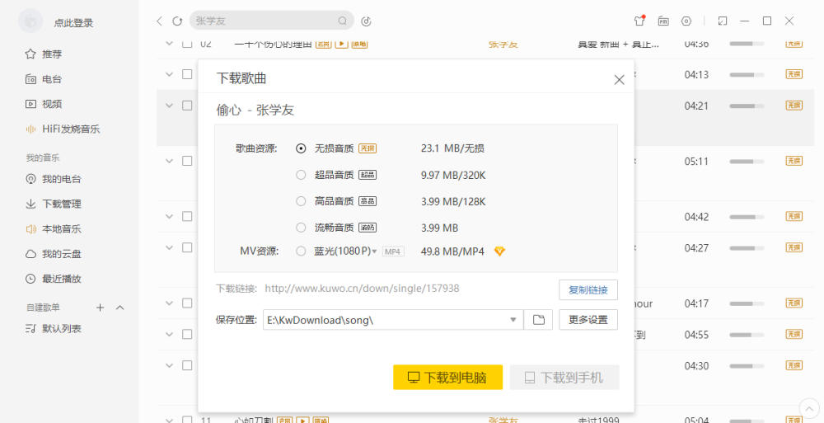This screenshot has height=423, width=824.
Task: Check the box on 04:42 song row
Action: tap(187, 216)
